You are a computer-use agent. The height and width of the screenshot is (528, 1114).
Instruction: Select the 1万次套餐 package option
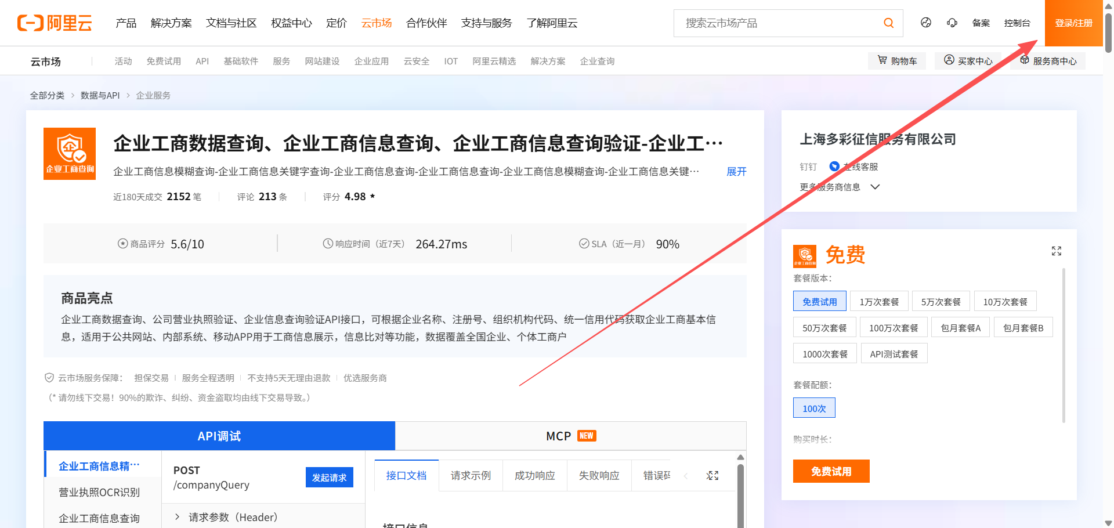coord(878,302)
